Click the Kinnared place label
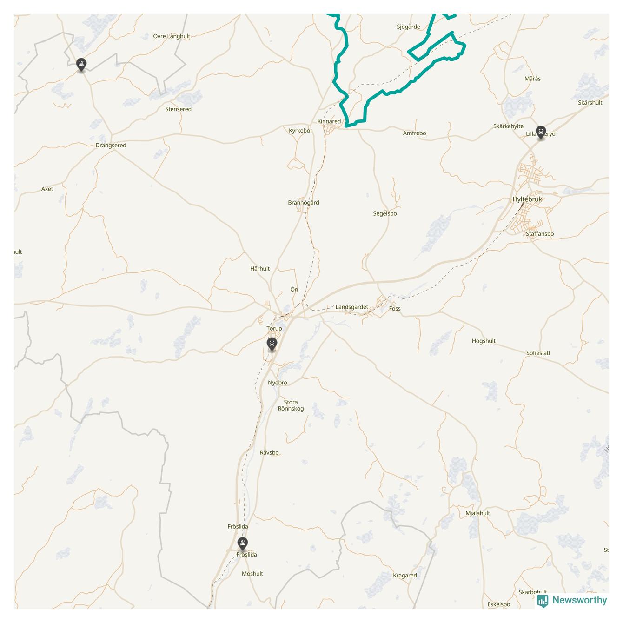The height and width of the screenshot is (623, 623). [329, 121]
